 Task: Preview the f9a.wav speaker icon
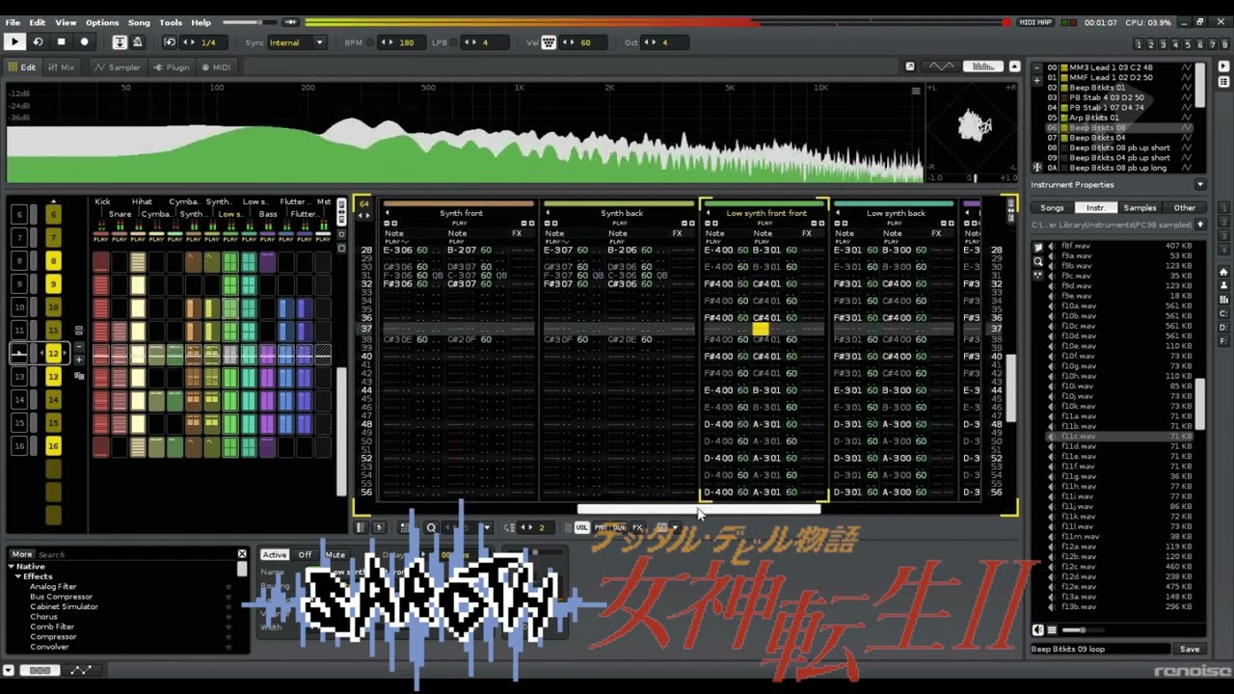click(1052, 255)
